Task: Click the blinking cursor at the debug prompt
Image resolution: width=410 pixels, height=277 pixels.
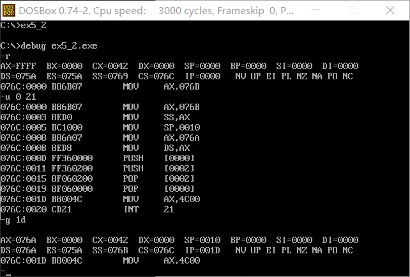Action: (8, 275)
